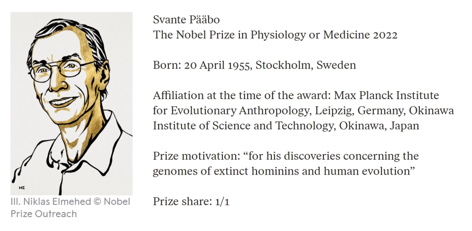The height and width of the screenshot is (231, 472).
Task: Select the birth date "20 April 1955"
Action: click(217, 66)
